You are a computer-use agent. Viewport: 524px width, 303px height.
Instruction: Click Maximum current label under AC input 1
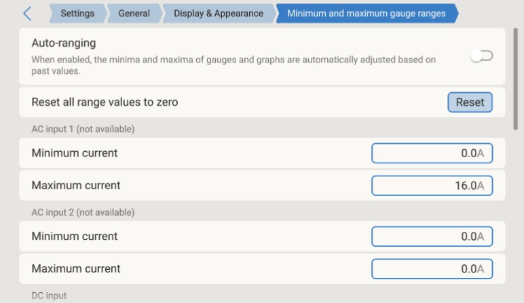tap(76, 185)
